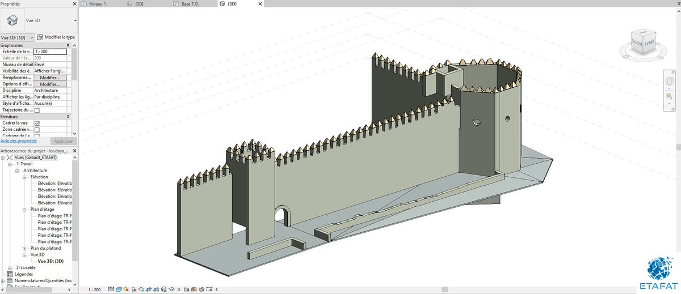Close the Arborescence du projet panel
The image size is (681, 294).
pos(75,151)
